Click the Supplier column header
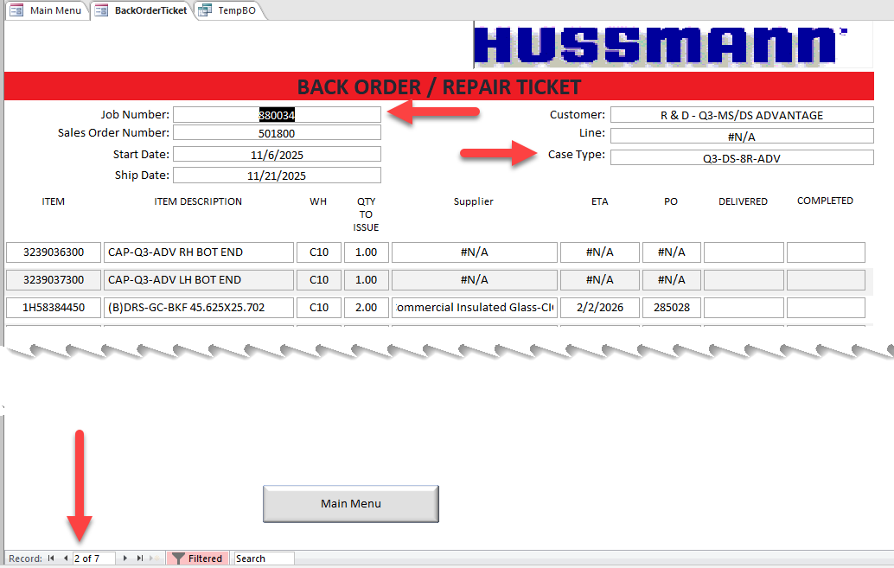Image resolution: width=894 pixels, height=568 pixels. 473,201
